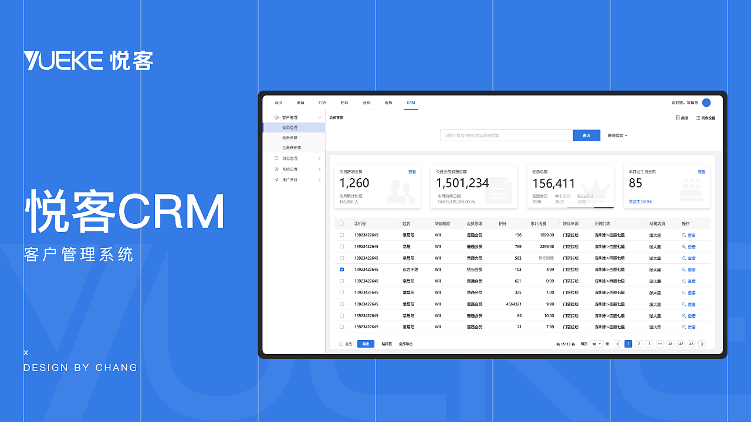Click the 系统设置 gear icon
The height and width of the screenshot is (422, 751).
click(276, 169)
